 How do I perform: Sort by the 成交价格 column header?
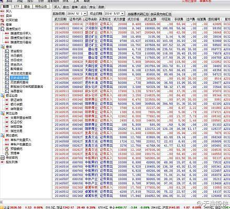click(133, 19)
